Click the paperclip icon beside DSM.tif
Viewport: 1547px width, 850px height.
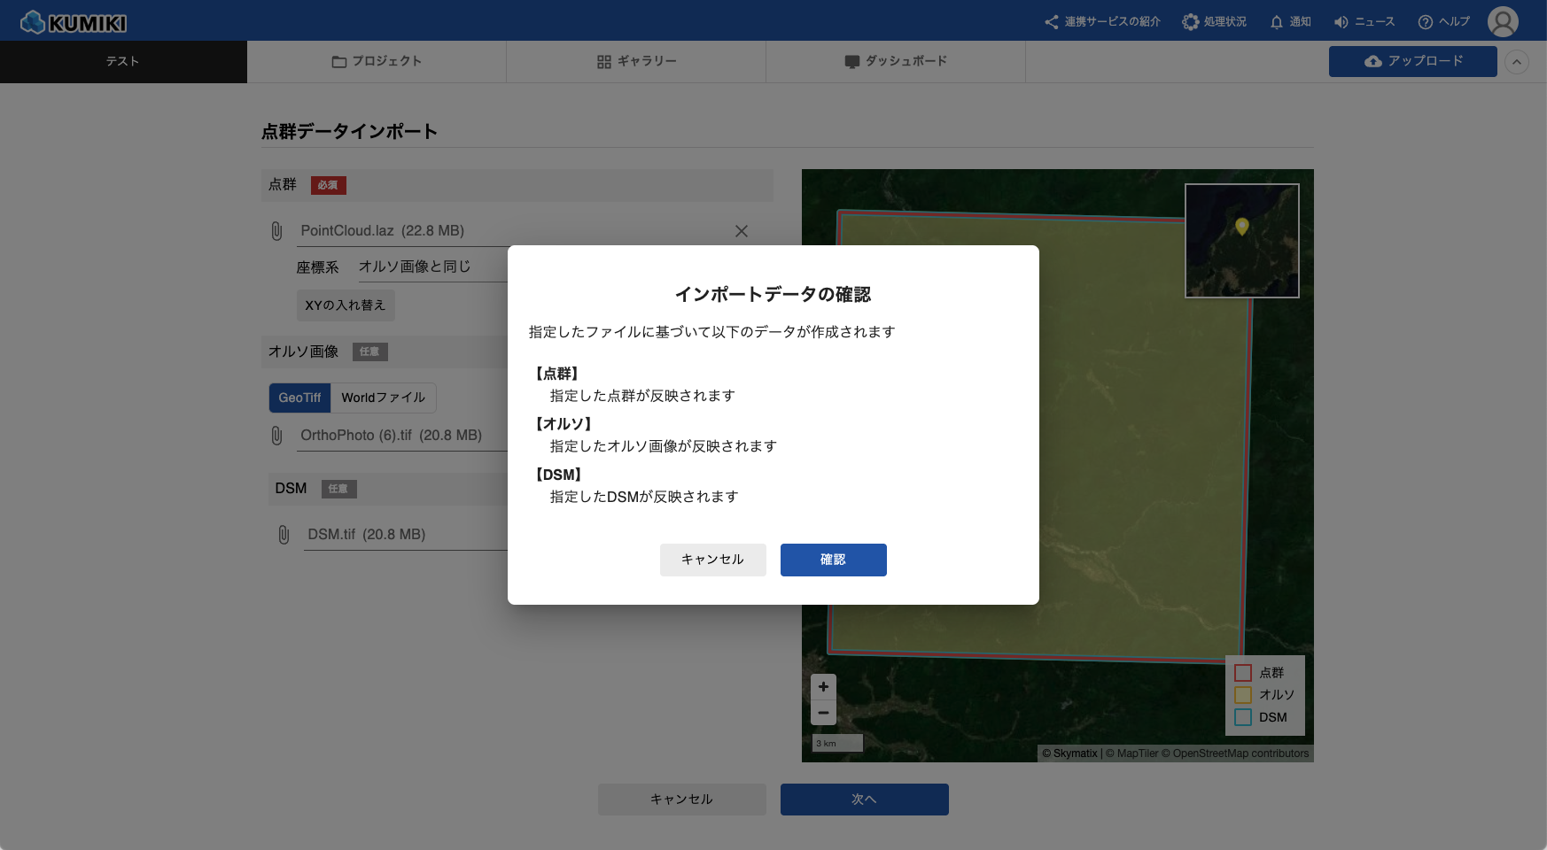(284, 535)
